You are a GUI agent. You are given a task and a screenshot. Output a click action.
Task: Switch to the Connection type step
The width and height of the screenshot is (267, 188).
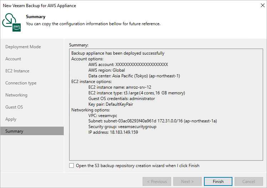click(x=21, y=83)
